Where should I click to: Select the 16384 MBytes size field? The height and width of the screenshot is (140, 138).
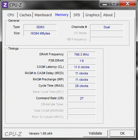point(40,33)
